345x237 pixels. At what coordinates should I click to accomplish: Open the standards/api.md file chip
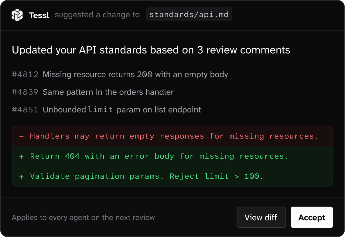tap(189, 15)
